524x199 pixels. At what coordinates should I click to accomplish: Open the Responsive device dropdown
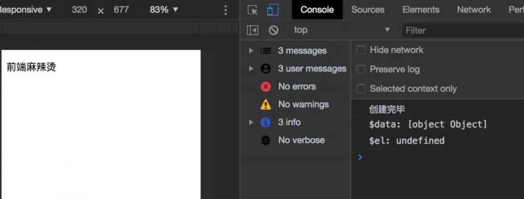coord(26,10)
